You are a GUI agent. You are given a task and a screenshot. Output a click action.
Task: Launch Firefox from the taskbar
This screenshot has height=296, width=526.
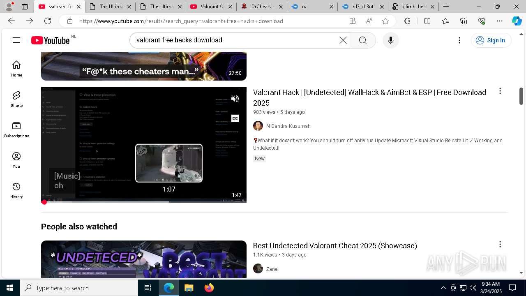tap(209, 288)
